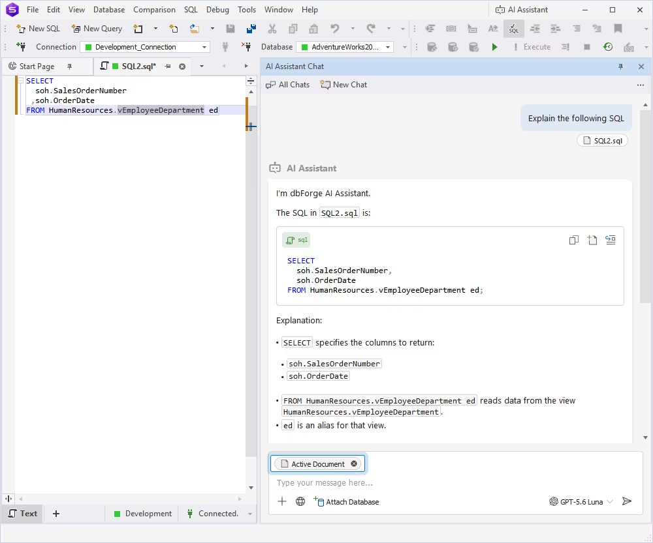Open the undo history dropdown arrow
The image size is (653, 543).
point(353,29)
